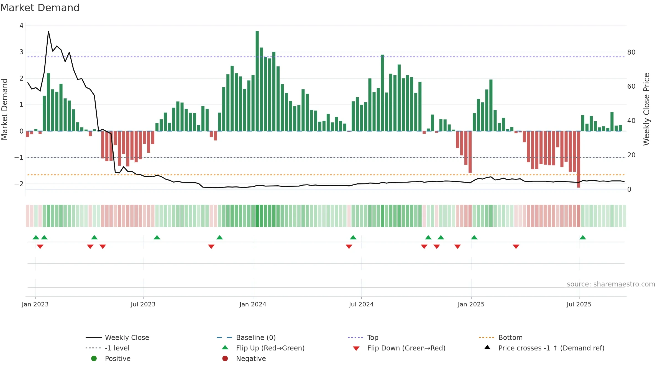The height and width of the screenshot is (374, 665).
Task: Toggle the Bottom legend entry
Action: 501,337
